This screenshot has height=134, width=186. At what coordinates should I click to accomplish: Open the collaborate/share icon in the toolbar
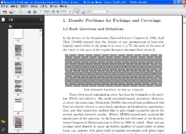click(11, 11)
